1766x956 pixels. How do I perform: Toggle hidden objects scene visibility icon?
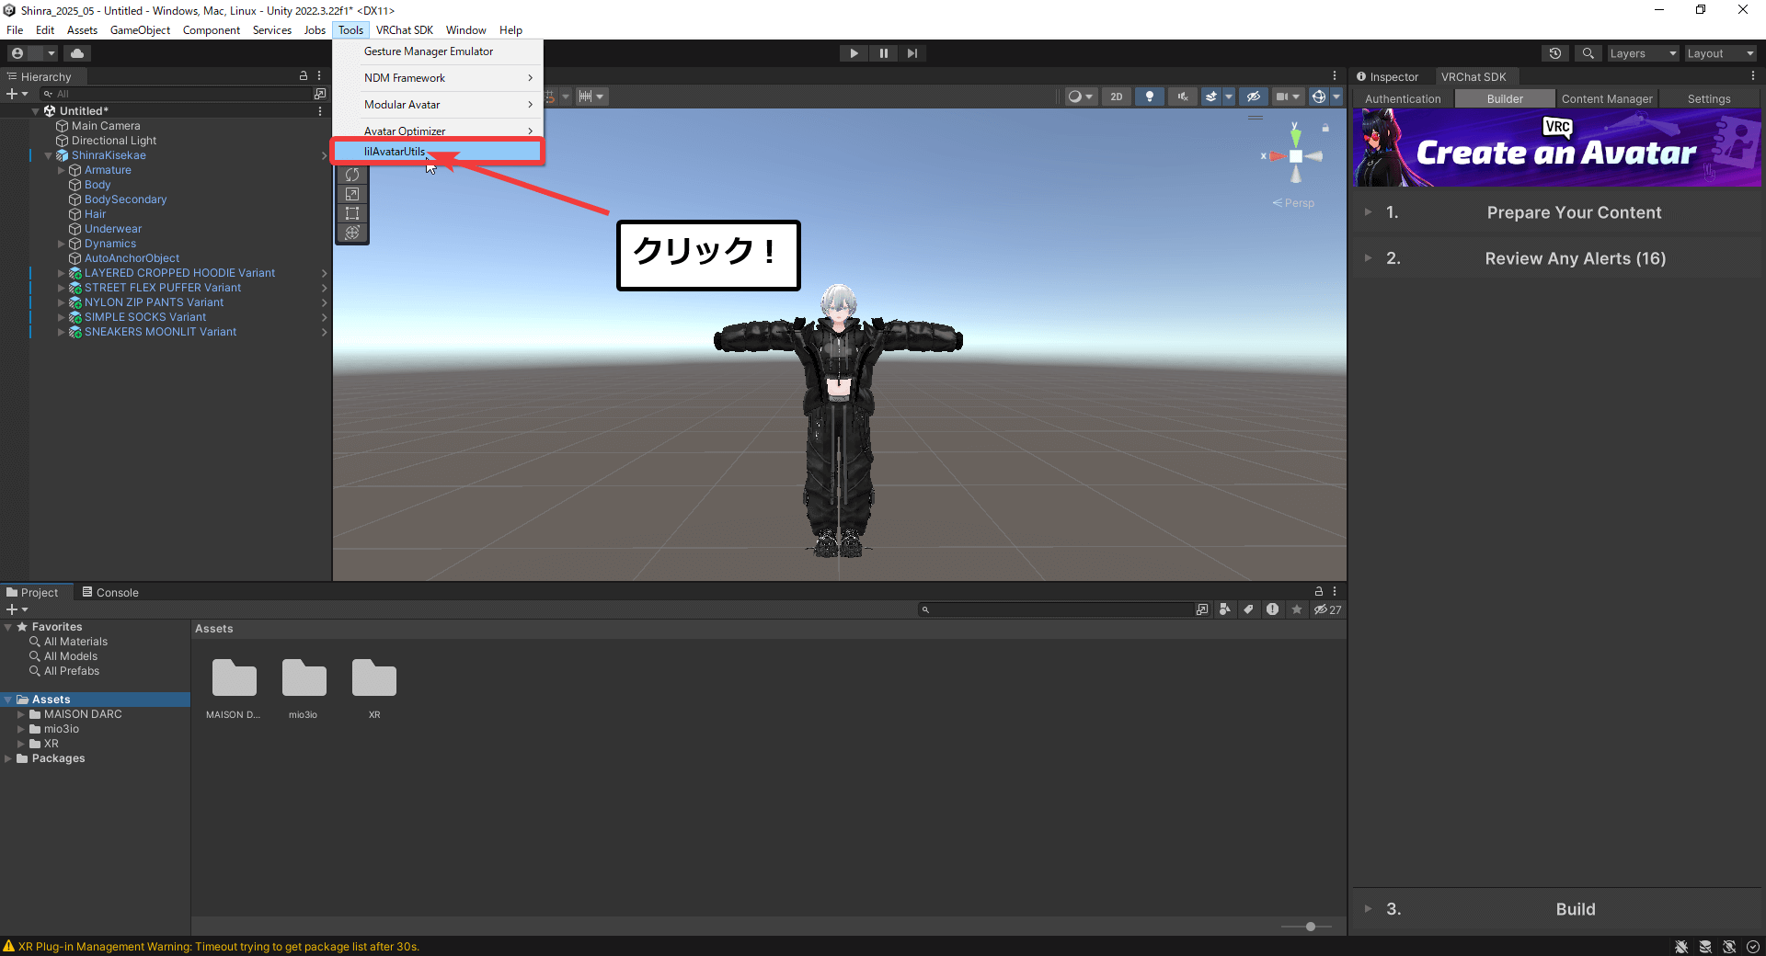click(1253, 97)
